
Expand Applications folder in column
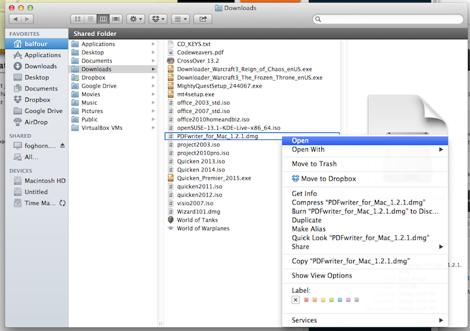tap(153, 44)
